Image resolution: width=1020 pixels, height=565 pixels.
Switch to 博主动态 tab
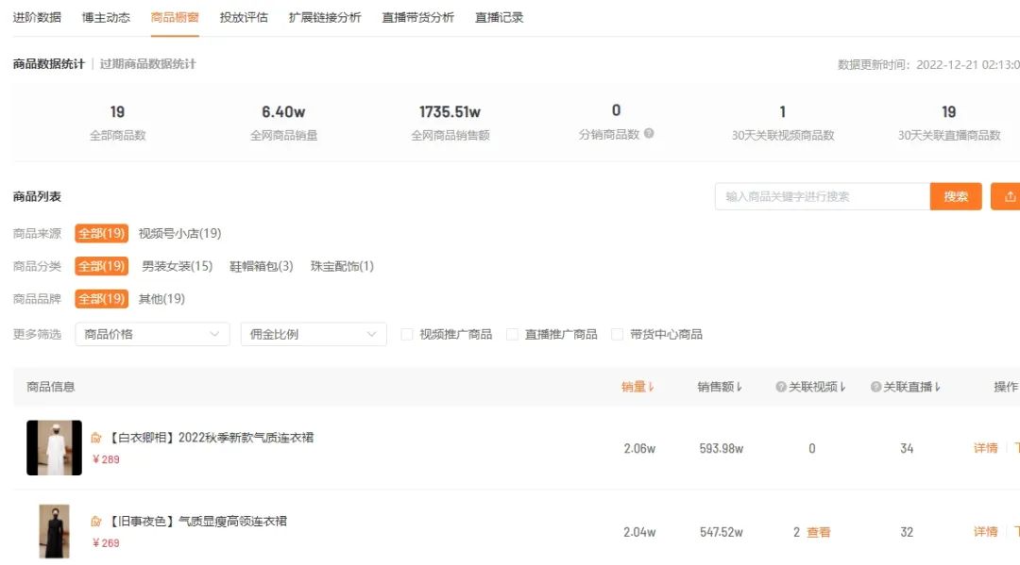(106, 18)
